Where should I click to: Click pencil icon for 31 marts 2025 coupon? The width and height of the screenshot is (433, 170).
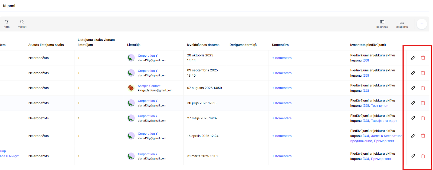[413, 156]
